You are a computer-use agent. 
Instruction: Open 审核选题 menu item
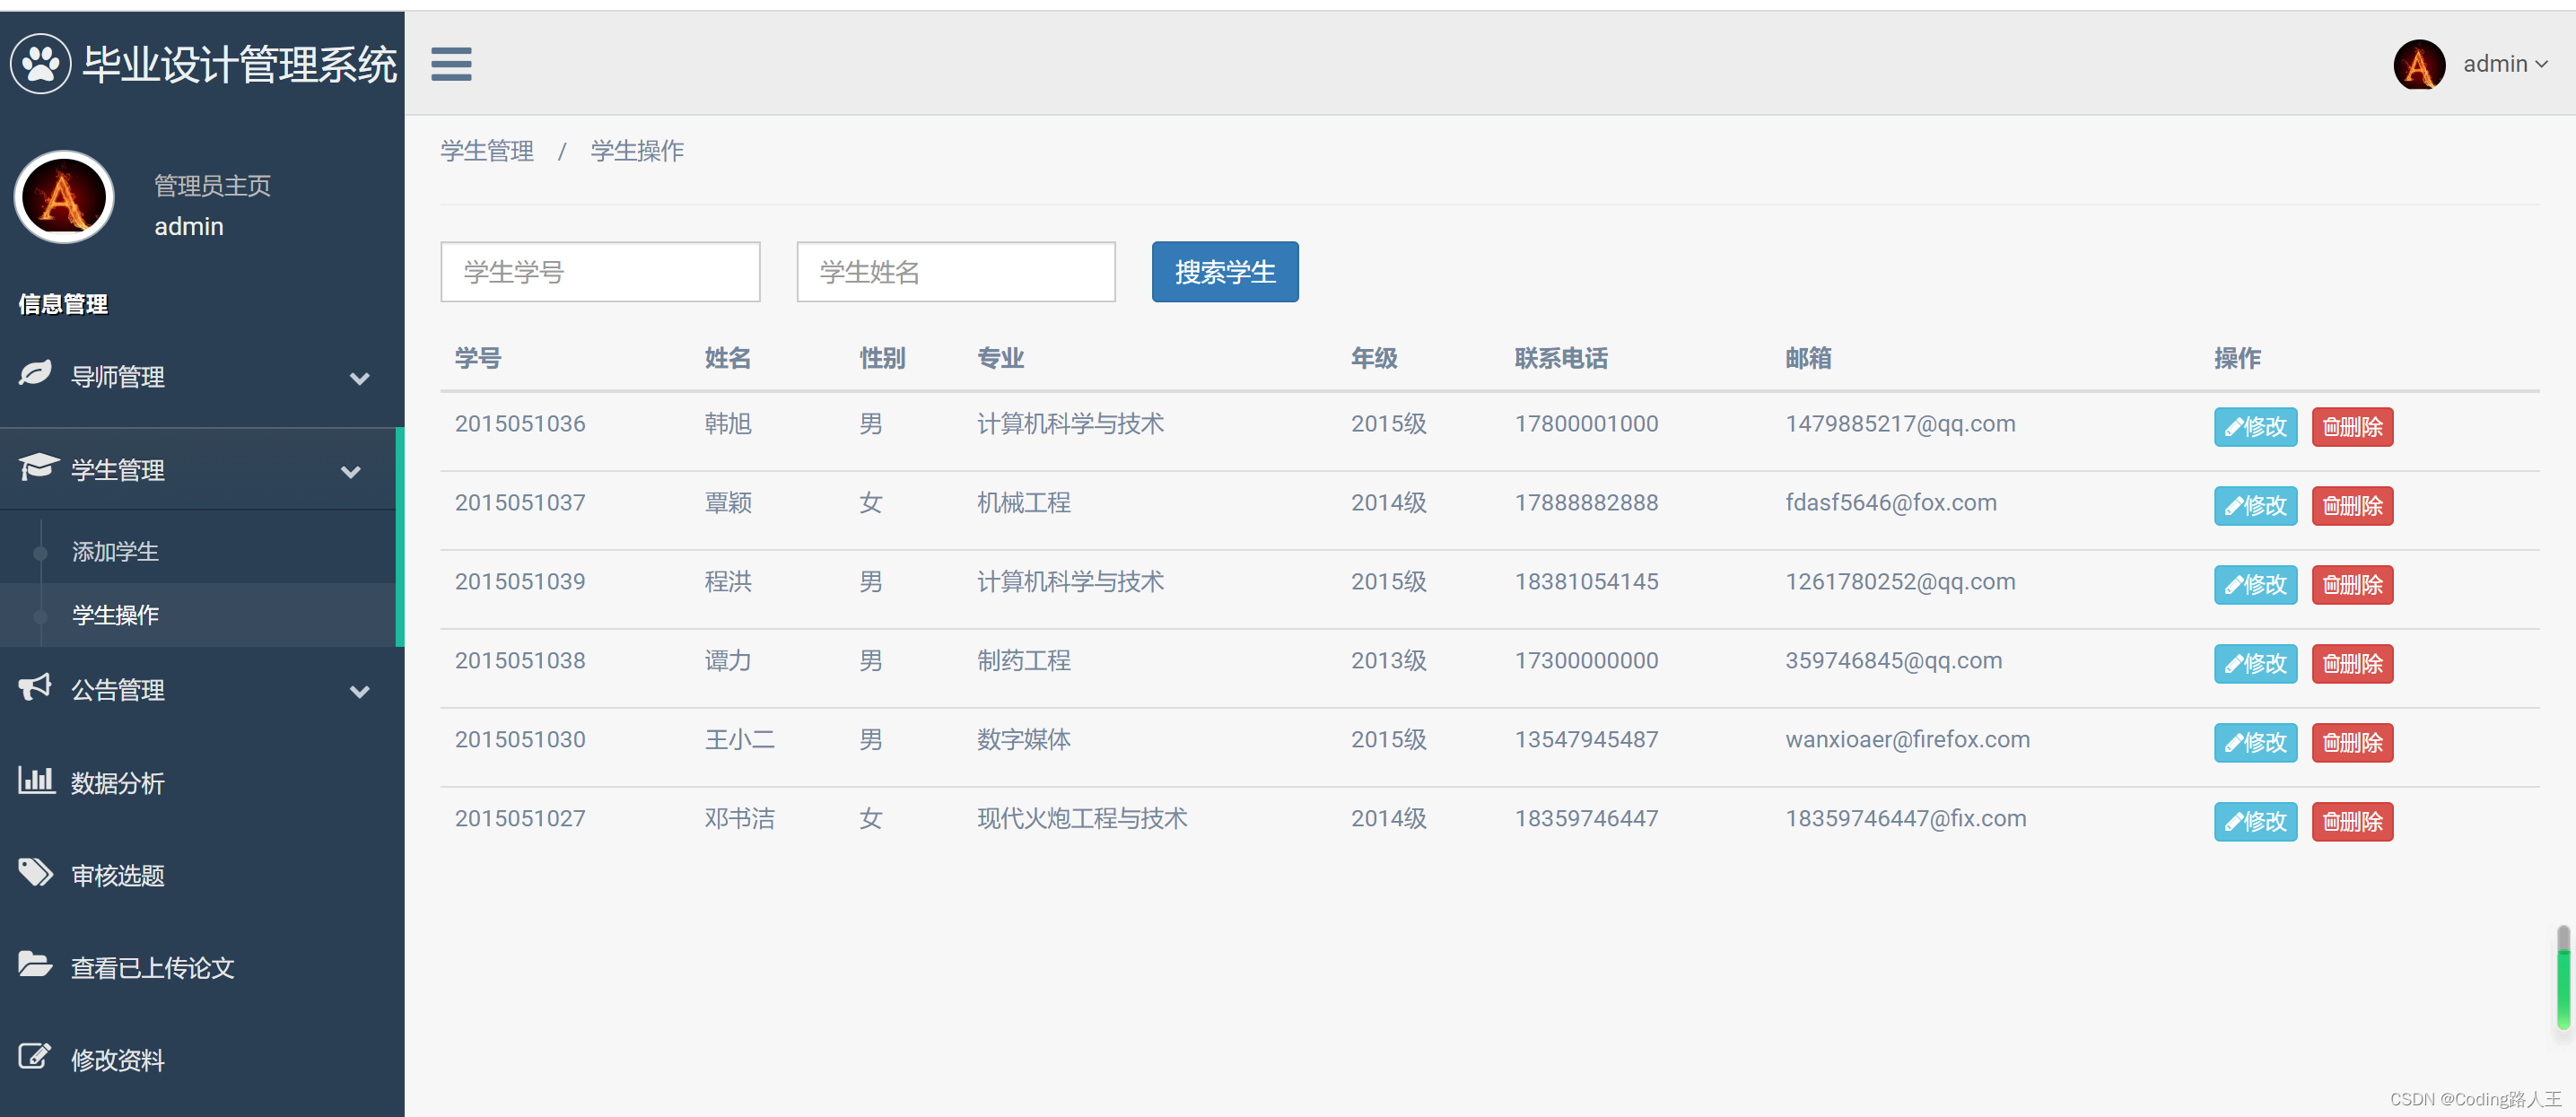(117, 875)
